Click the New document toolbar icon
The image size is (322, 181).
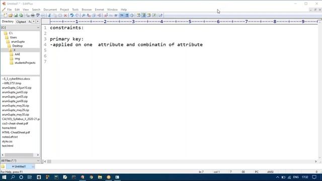pyautogui.click(x=6, y=16)
